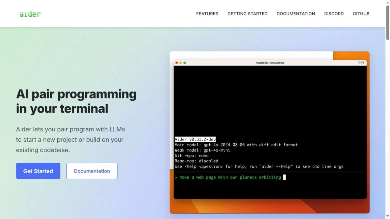Click the macbook:~/tmp/demo terminal title
390x219 pixels.
coord(270,63)
